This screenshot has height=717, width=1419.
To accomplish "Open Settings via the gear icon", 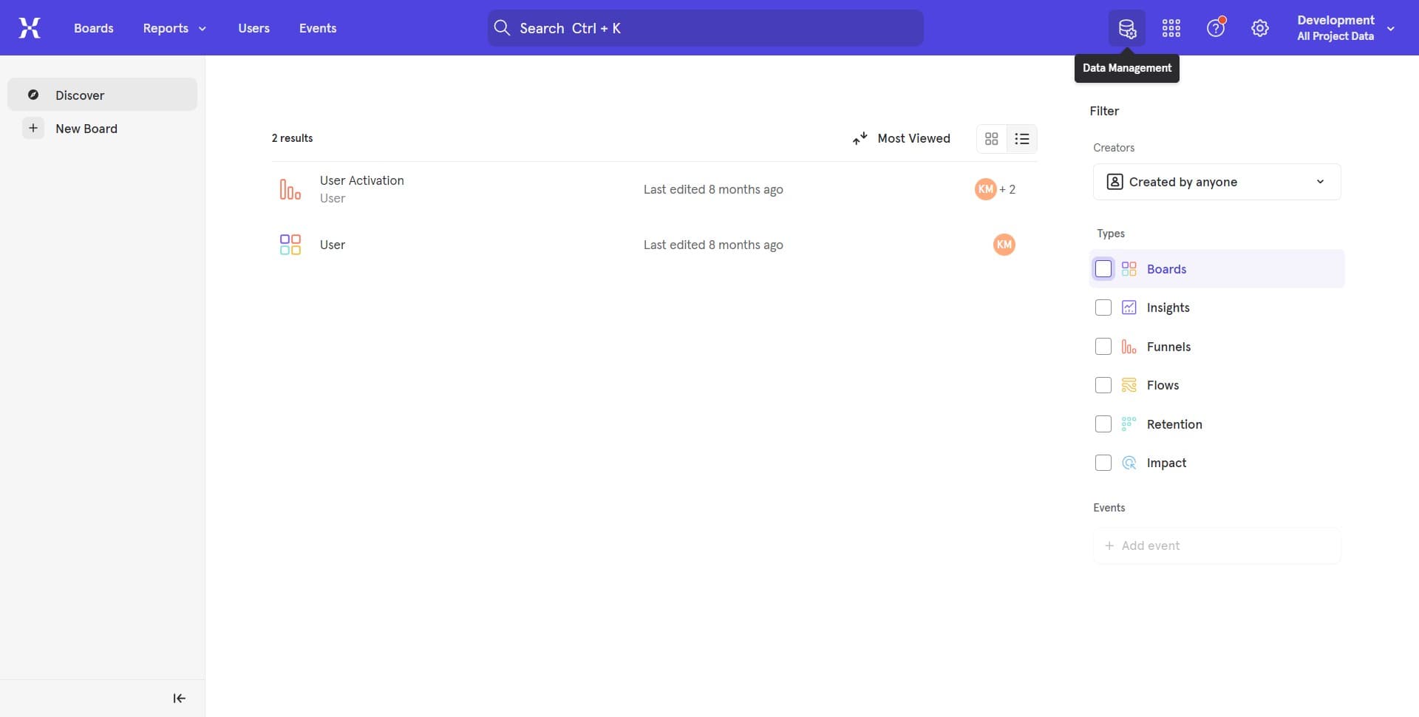I will [1259, 27].
